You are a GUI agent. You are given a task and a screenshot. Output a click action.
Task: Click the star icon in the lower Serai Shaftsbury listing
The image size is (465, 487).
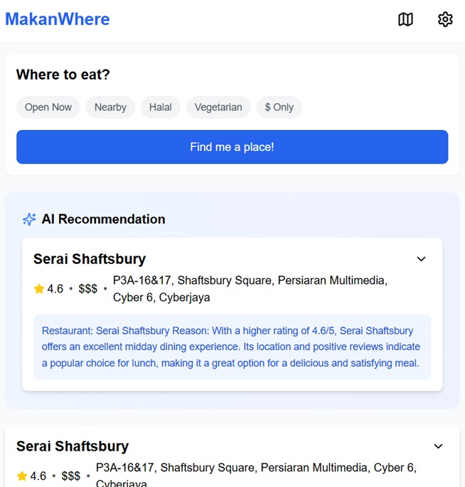coord(22,476)
